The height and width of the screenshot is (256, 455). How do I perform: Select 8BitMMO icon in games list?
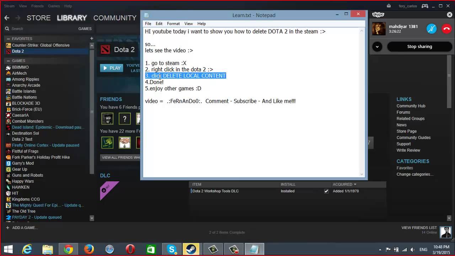[x=9, y=67]
